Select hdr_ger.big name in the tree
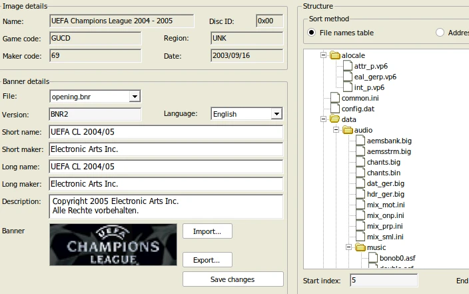The height and width of the screenshot is (294, 469). (x=386, y=194)
